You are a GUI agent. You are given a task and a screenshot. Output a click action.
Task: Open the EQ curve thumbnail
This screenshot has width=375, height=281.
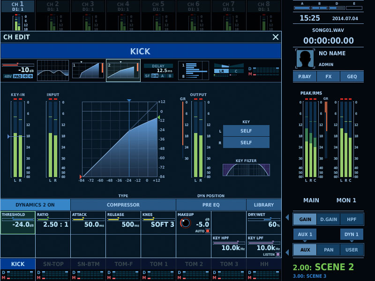pos(52,70)
